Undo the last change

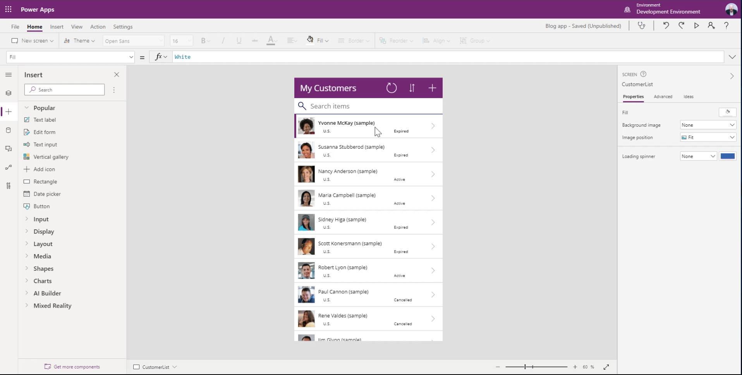(x=666, y=26)
